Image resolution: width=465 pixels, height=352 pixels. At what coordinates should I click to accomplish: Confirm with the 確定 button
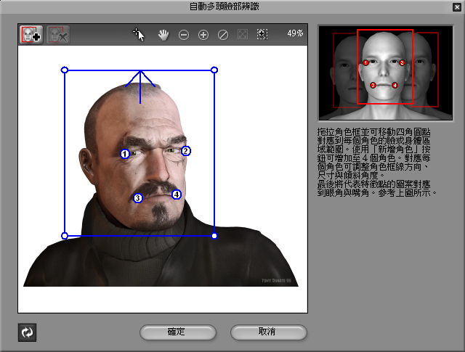click(177, 332)
